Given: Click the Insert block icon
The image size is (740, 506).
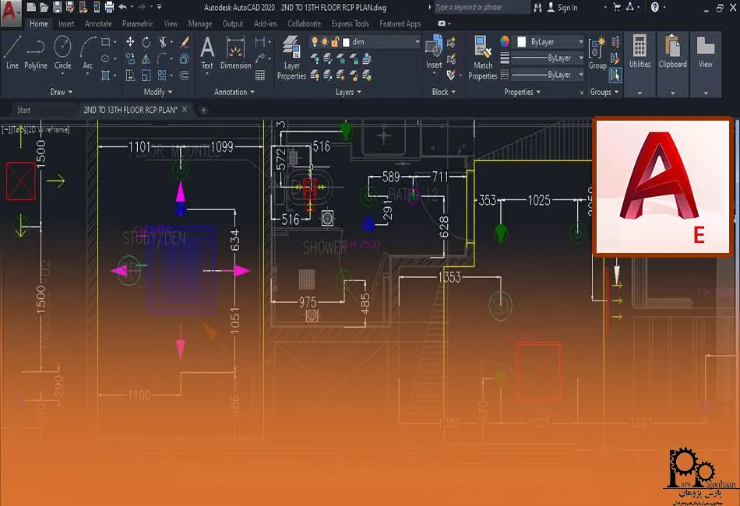Looking at the screenshot, I should point(433,56).
